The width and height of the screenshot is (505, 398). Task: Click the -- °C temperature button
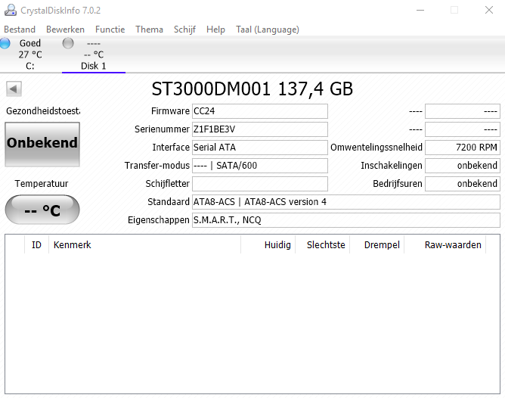click(x=42, y=210)
